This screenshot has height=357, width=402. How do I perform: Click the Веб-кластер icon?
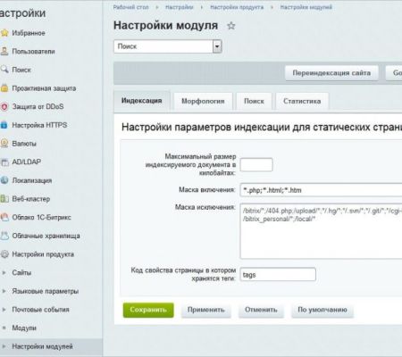tap(4, 199)
